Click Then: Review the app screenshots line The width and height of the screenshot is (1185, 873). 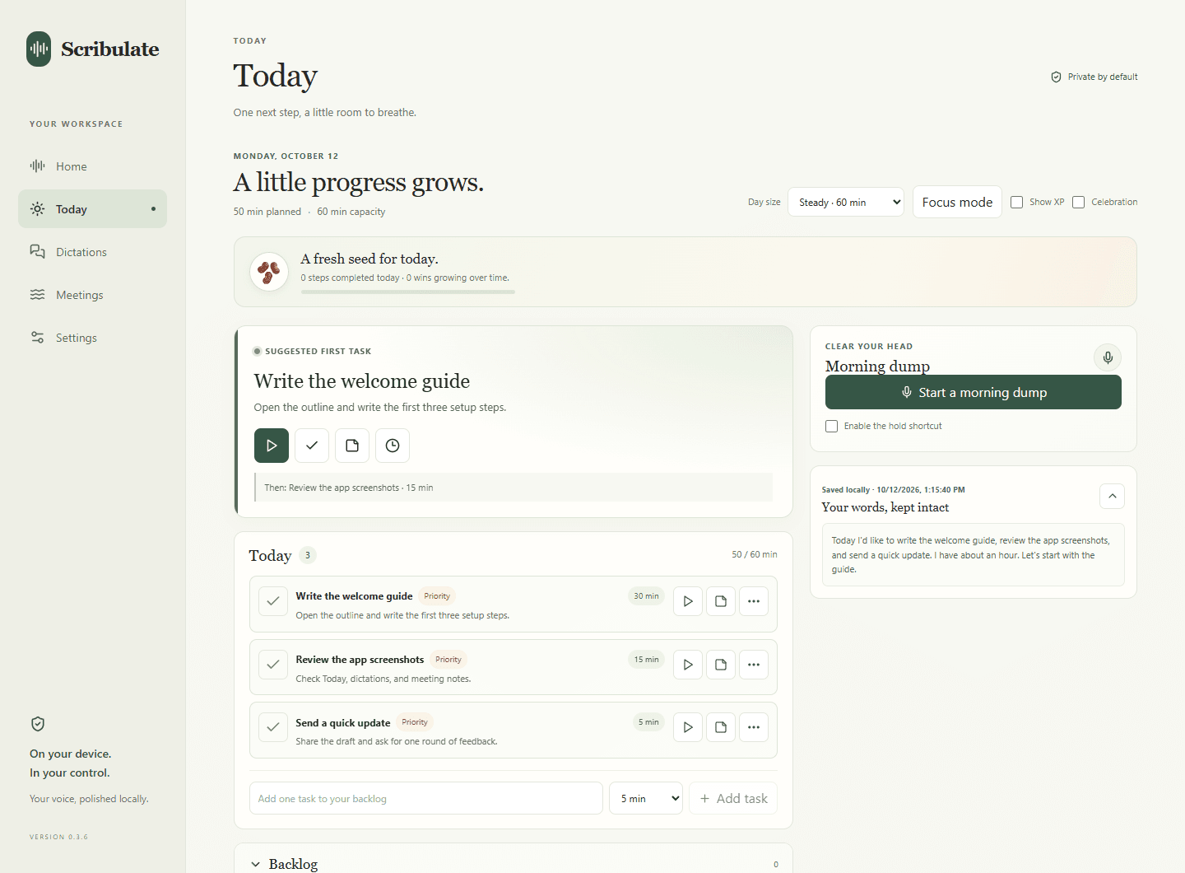(513, 488)
